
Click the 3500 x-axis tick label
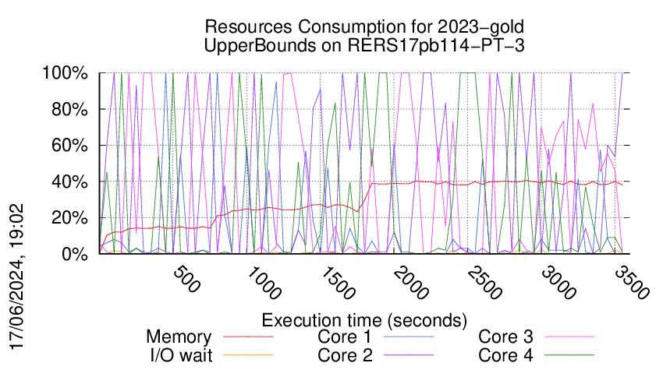click(x=632, y=283)
